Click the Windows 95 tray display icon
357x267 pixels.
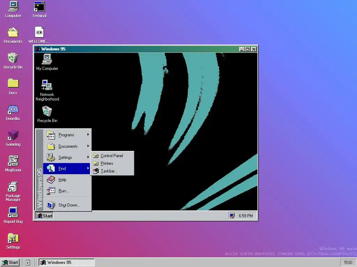(232, 216)
